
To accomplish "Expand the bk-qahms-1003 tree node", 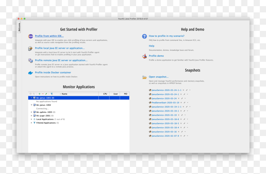I will pos(31,112).
